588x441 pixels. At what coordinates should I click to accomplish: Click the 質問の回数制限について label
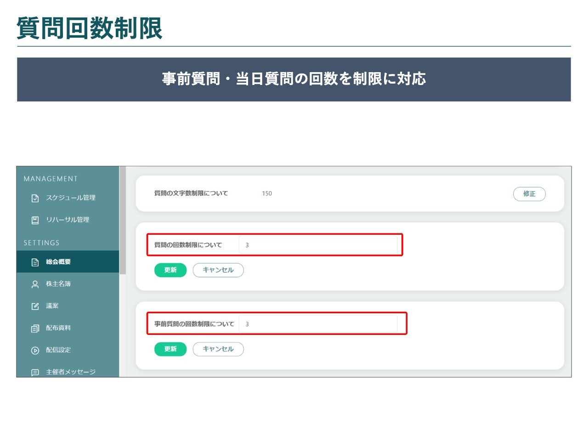tap(188, 245)
